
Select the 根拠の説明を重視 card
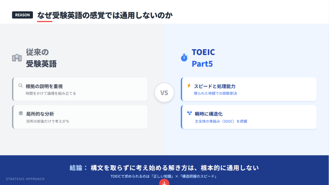click(x=81, y=89)
